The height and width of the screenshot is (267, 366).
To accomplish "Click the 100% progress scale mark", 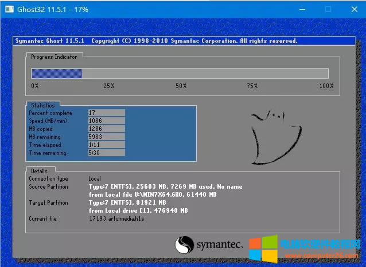I will 326,86.
